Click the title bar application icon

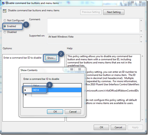(x=3, y=3)
